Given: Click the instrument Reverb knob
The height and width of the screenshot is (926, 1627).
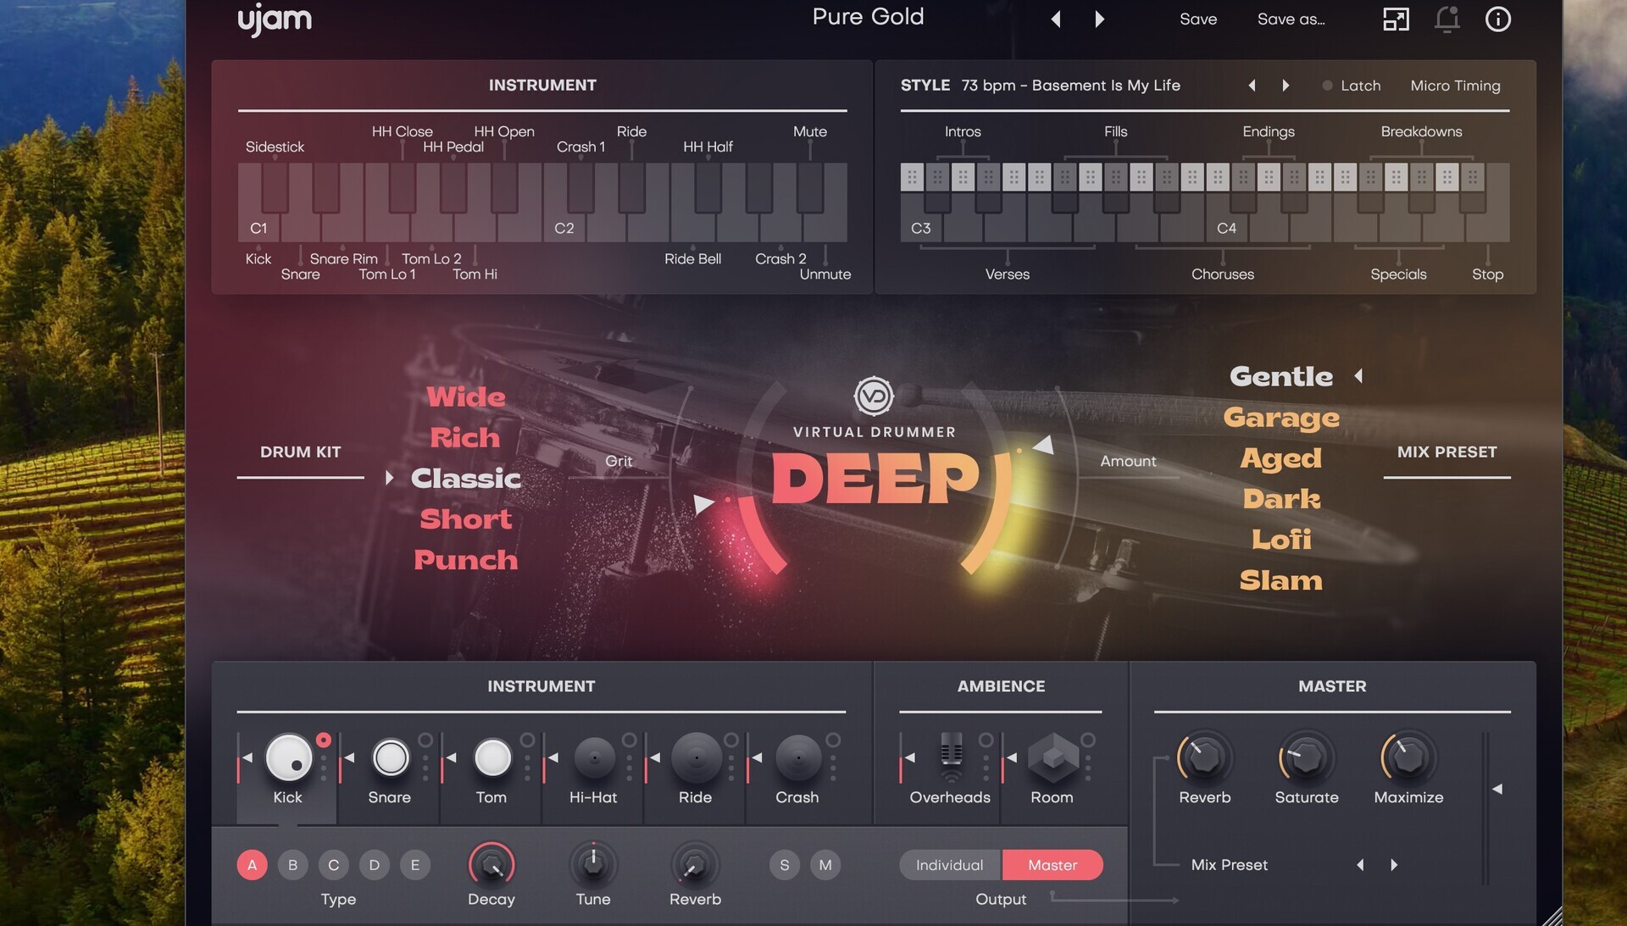Looking at the screenshot, I should [695, 865].
